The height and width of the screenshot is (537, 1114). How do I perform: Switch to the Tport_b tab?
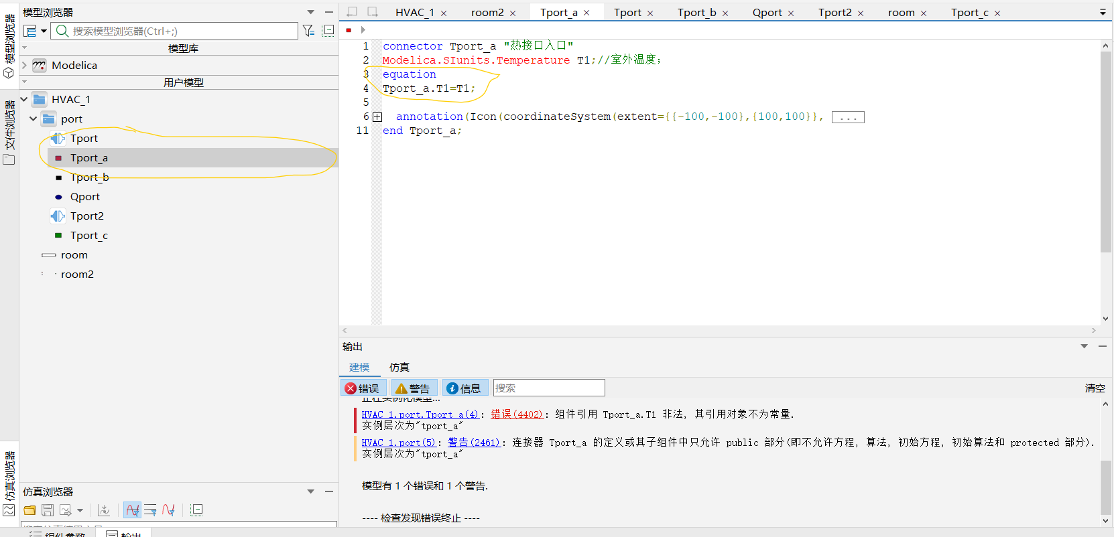coord(696,12)
